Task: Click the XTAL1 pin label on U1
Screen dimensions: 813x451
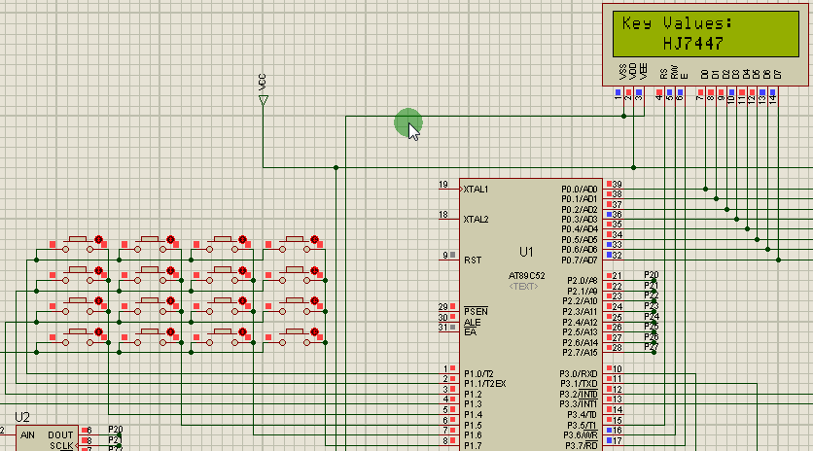Action: pyautogui.click(x=476, y=190)
